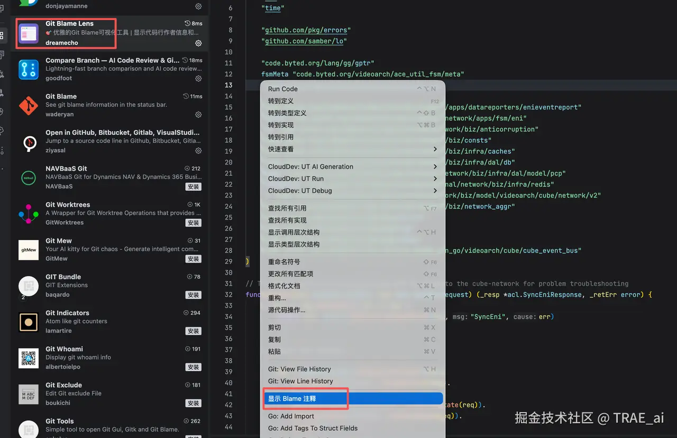Select 剪切 in the context menu
This screenshot has height=438, width=677.
pos(353,327)
